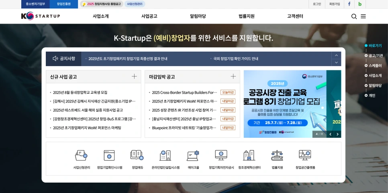Screen dimensions: 388x193
Task: Click the 공지사항 speaker icon
Action: tap(55, 58)
